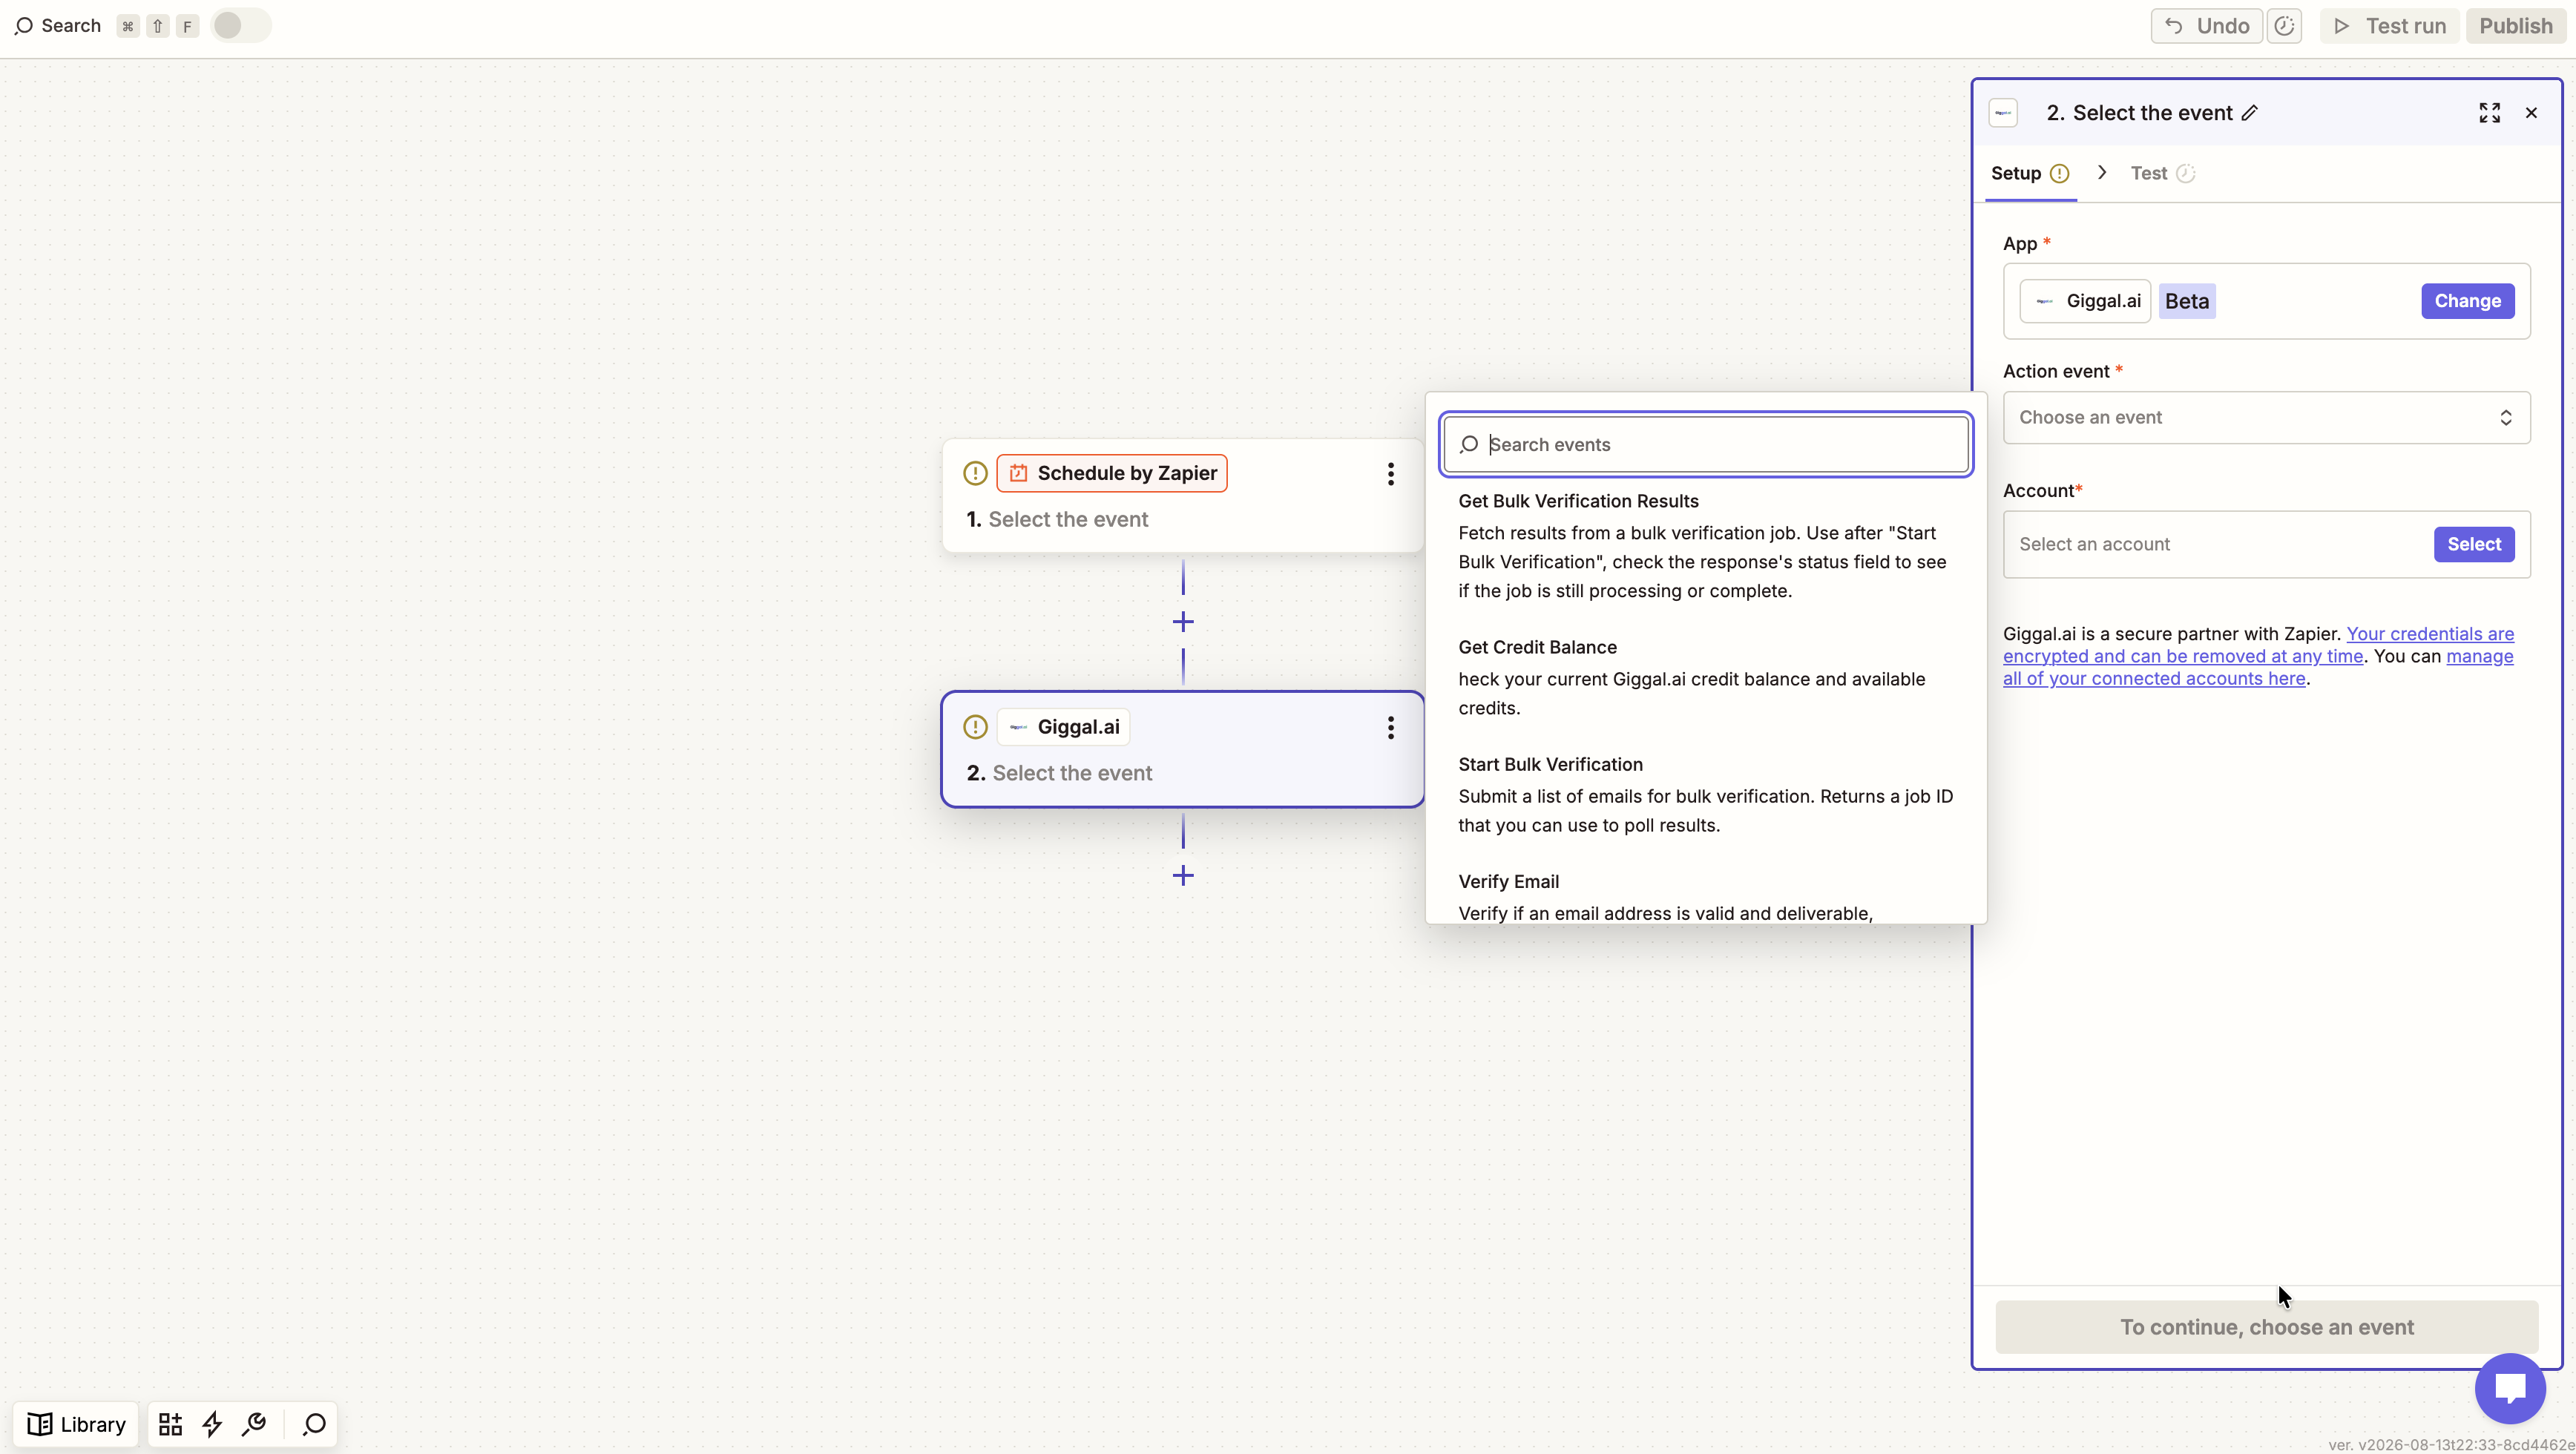Click into the Search events field

(x=1706, y=445)
